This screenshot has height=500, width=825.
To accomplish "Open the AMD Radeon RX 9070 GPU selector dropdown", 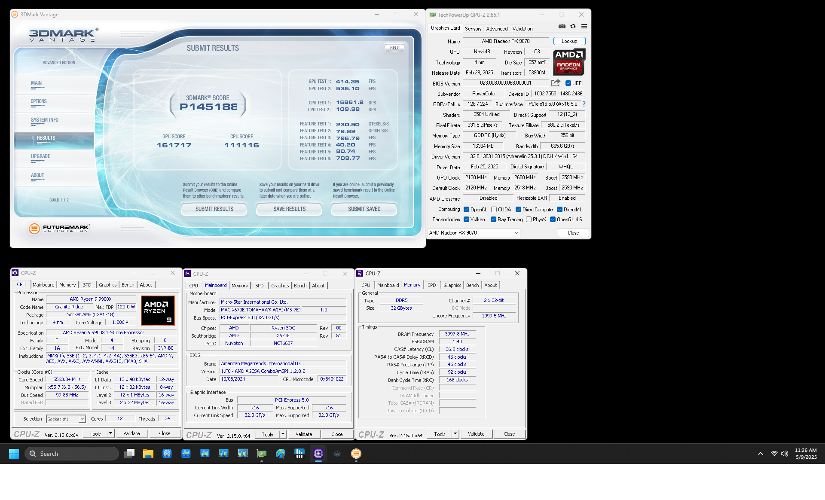I will 474,233.
